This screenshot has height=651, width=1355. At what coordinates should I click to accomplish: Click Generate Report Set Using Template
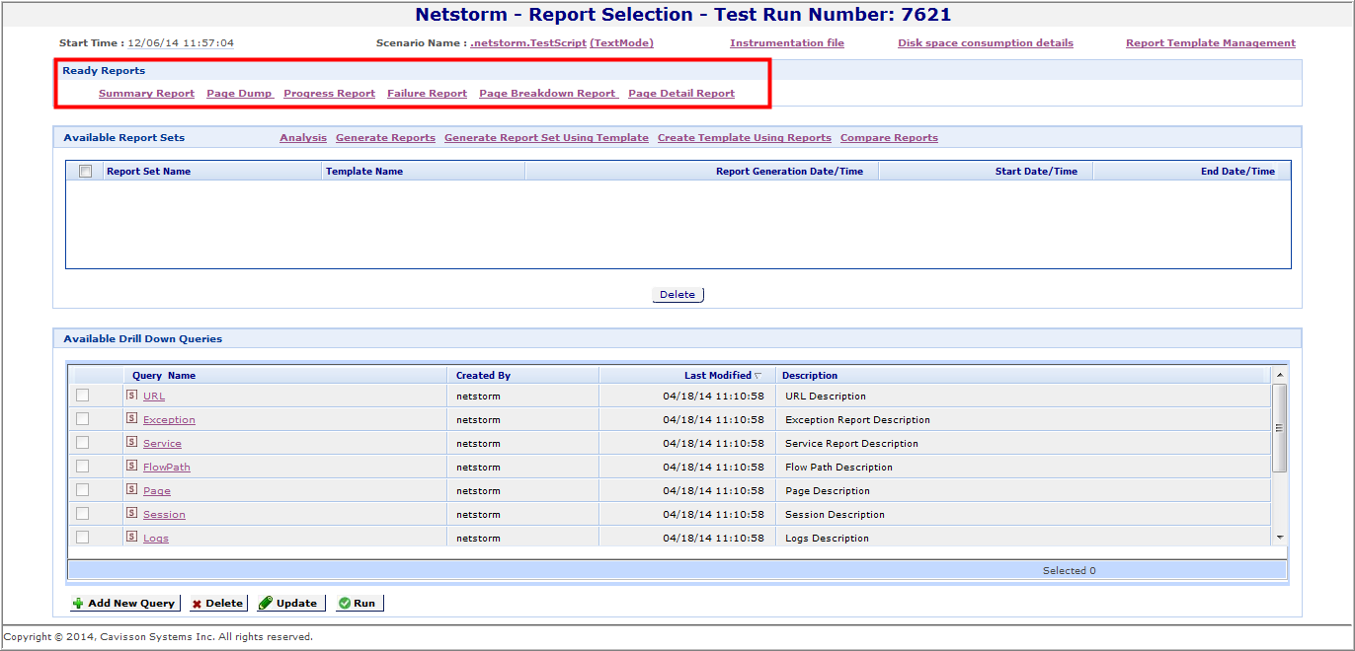[x=546, y=138]
